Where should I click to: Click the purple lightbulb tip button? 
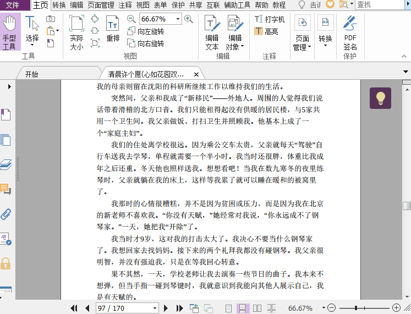(380, 98)
